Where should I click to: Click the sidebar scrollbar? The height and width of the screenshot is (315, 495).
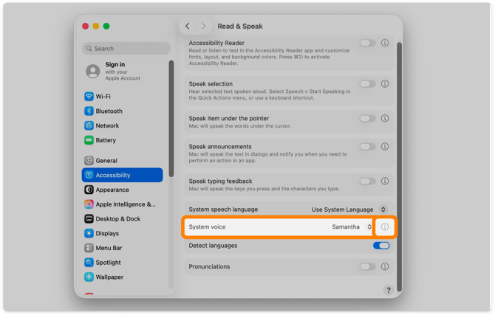171,118
